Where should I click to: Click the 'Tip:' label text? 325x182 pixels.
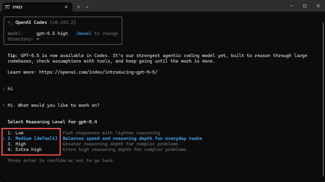[13, 56]
